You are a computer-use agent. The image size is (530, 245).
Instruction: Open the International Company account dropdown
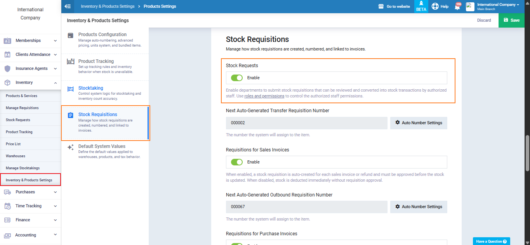pyautogui.click(x=498, y=6)
